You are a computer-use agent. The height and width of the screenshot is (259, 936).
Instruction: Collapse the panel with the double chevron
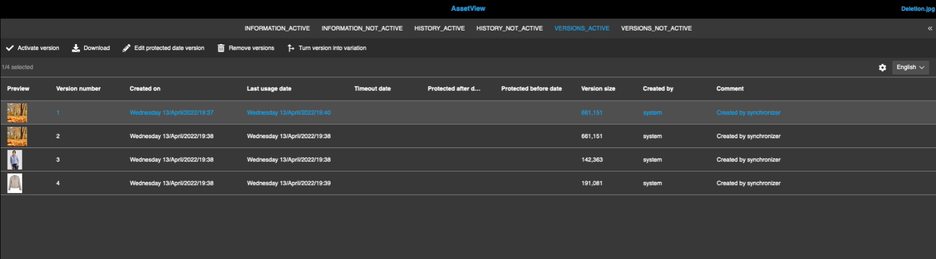click(930, 28)
